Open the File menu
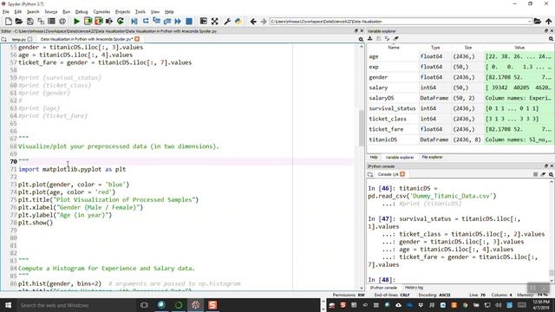Screen dimensions: 555x312 (x=6, y=11)
